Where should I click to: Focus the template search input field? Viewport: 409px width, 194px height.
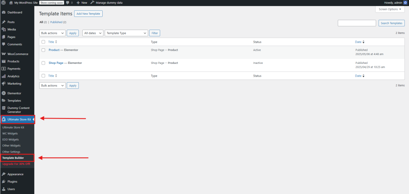357,23
